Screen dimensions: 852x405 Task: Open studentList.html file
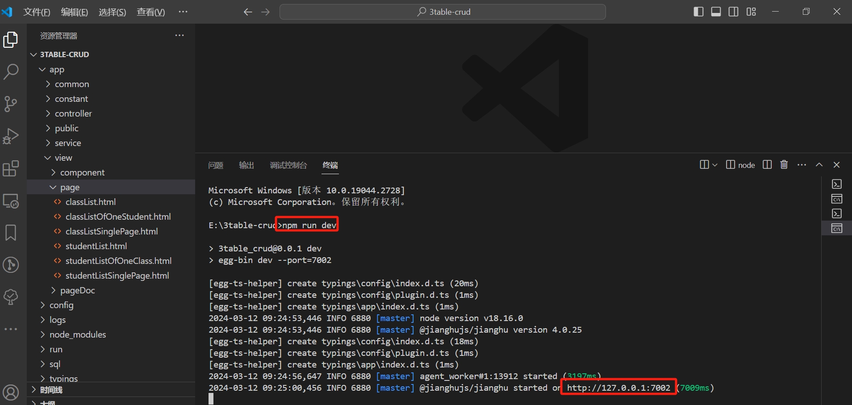96,246
